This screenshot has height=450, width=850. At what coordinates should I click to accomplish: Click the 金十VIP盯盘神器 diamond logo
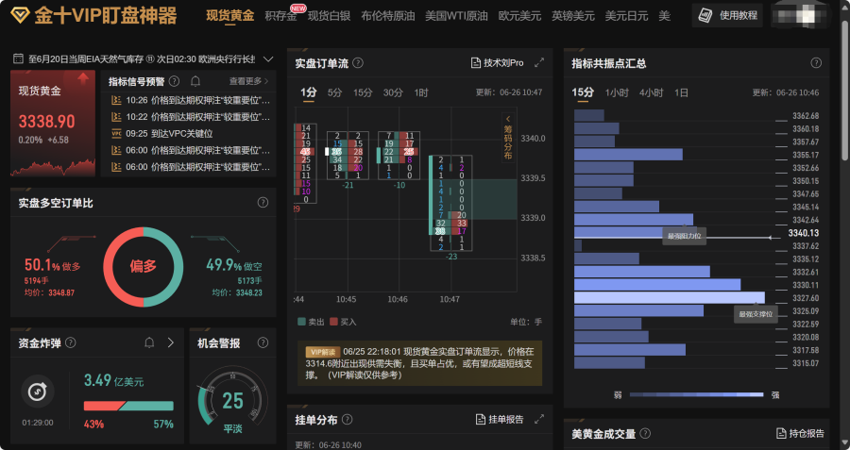pos(20,15)
